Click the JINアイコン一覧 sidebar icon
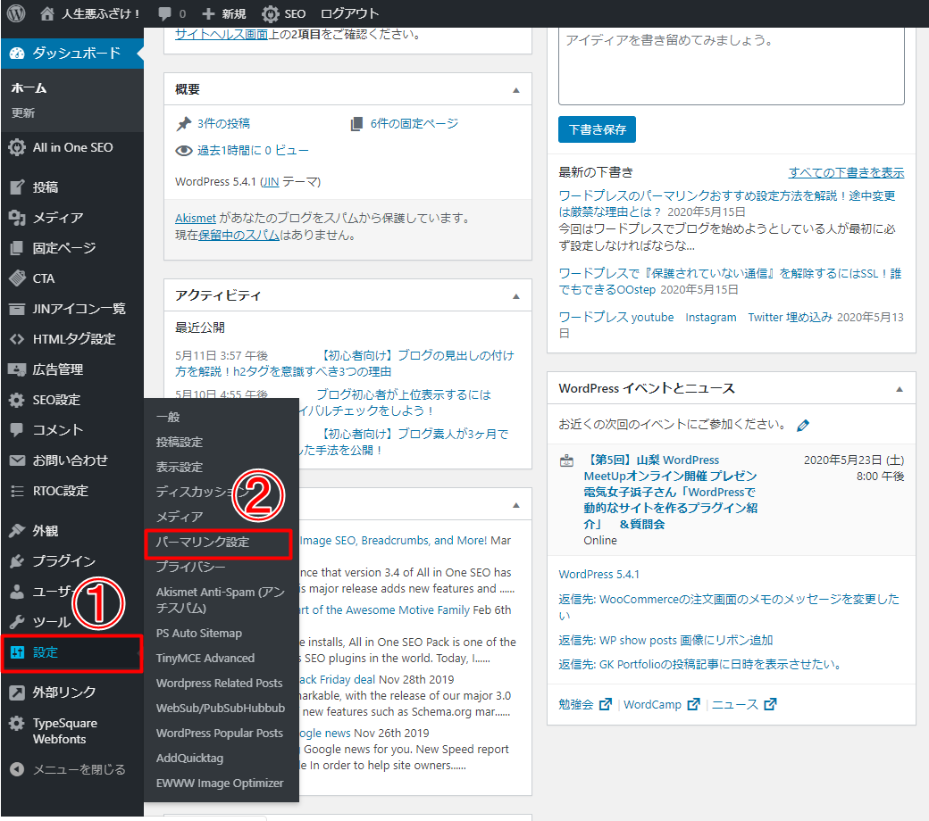929x821 pixels. tap(17, 309)
